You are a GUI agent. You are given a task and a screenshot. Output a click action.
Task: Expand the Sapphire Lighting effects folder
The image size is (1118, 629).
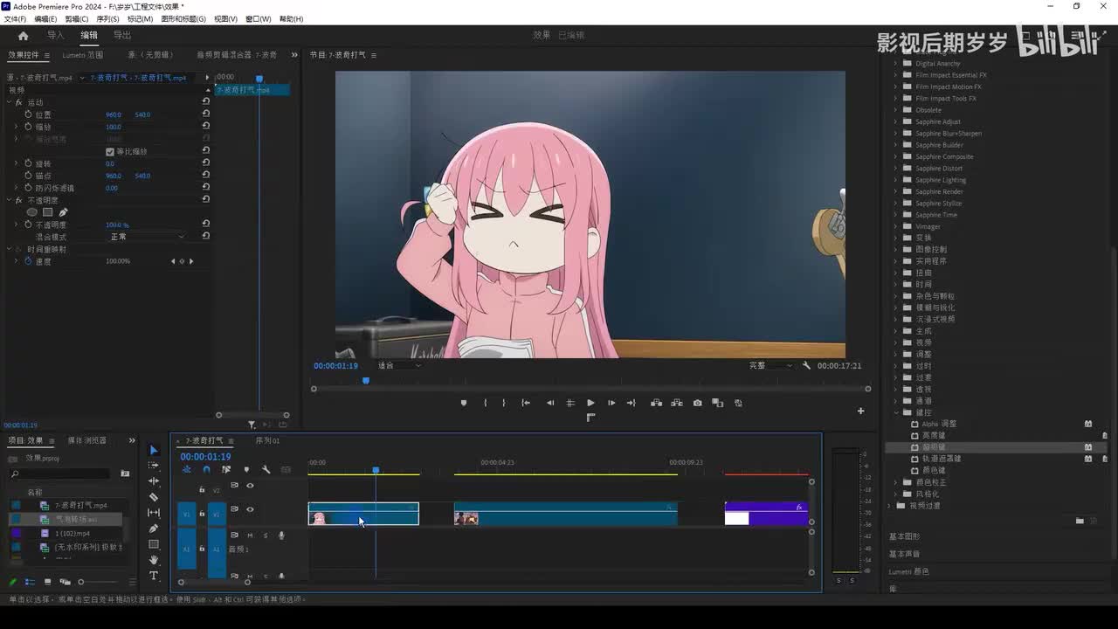[895, 180]
